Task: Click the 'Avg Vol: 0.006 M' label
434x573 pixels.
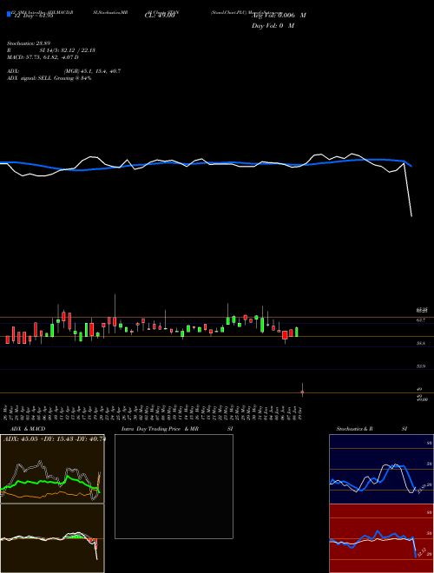Action: click(279, 16)
